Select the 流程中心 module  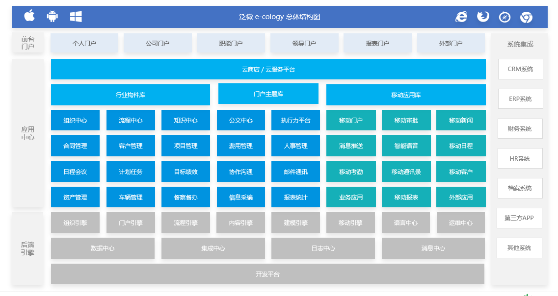click(x=131, y=120)
